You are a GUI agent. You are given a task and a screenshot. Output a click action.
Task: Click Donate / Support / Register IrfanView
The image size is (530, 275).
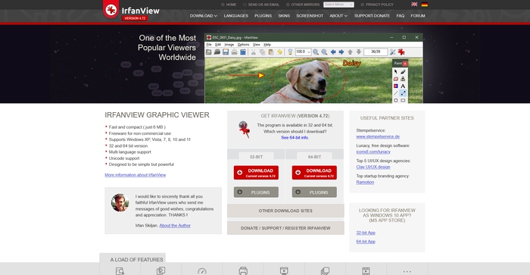(x=285, y=228)
